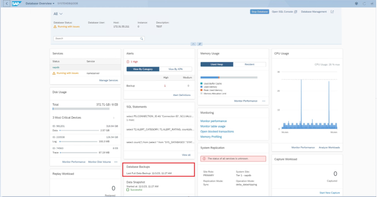Click the play circle icon in the header
The image size is (377, 197).
(372, 3)
